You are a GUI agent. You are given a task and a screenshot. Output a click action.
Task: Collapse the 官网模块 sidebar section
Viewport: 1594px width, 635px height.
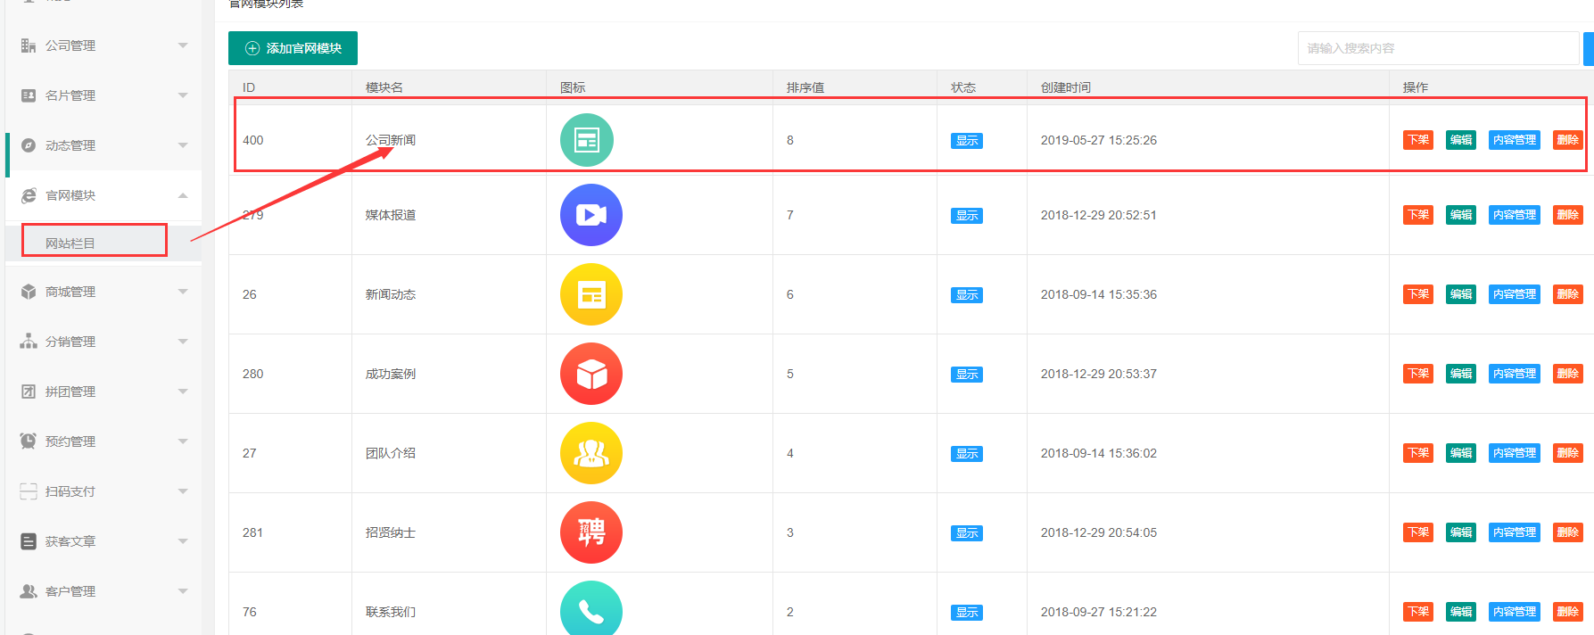click(183, 195)
